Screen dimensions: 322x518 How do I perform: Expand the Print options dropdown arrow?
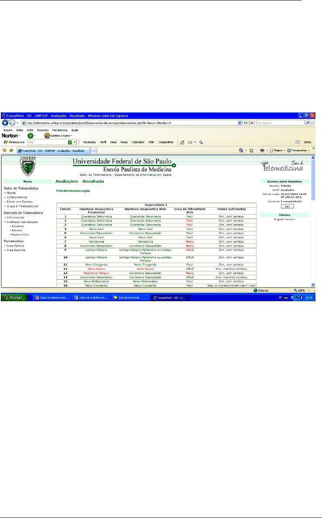pyautogui.click(x=267, y=151)
